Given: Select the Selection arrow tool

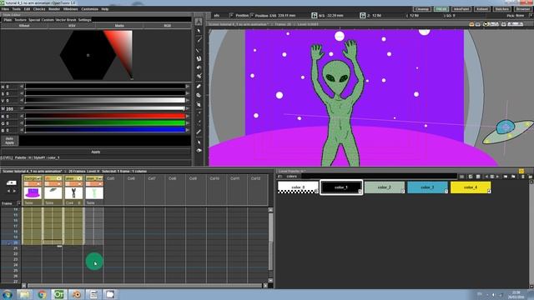Looking at the screenshot, I should (199, 31).
